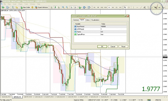Open the templates dropdown
The image size is (168, 101).
89,7
